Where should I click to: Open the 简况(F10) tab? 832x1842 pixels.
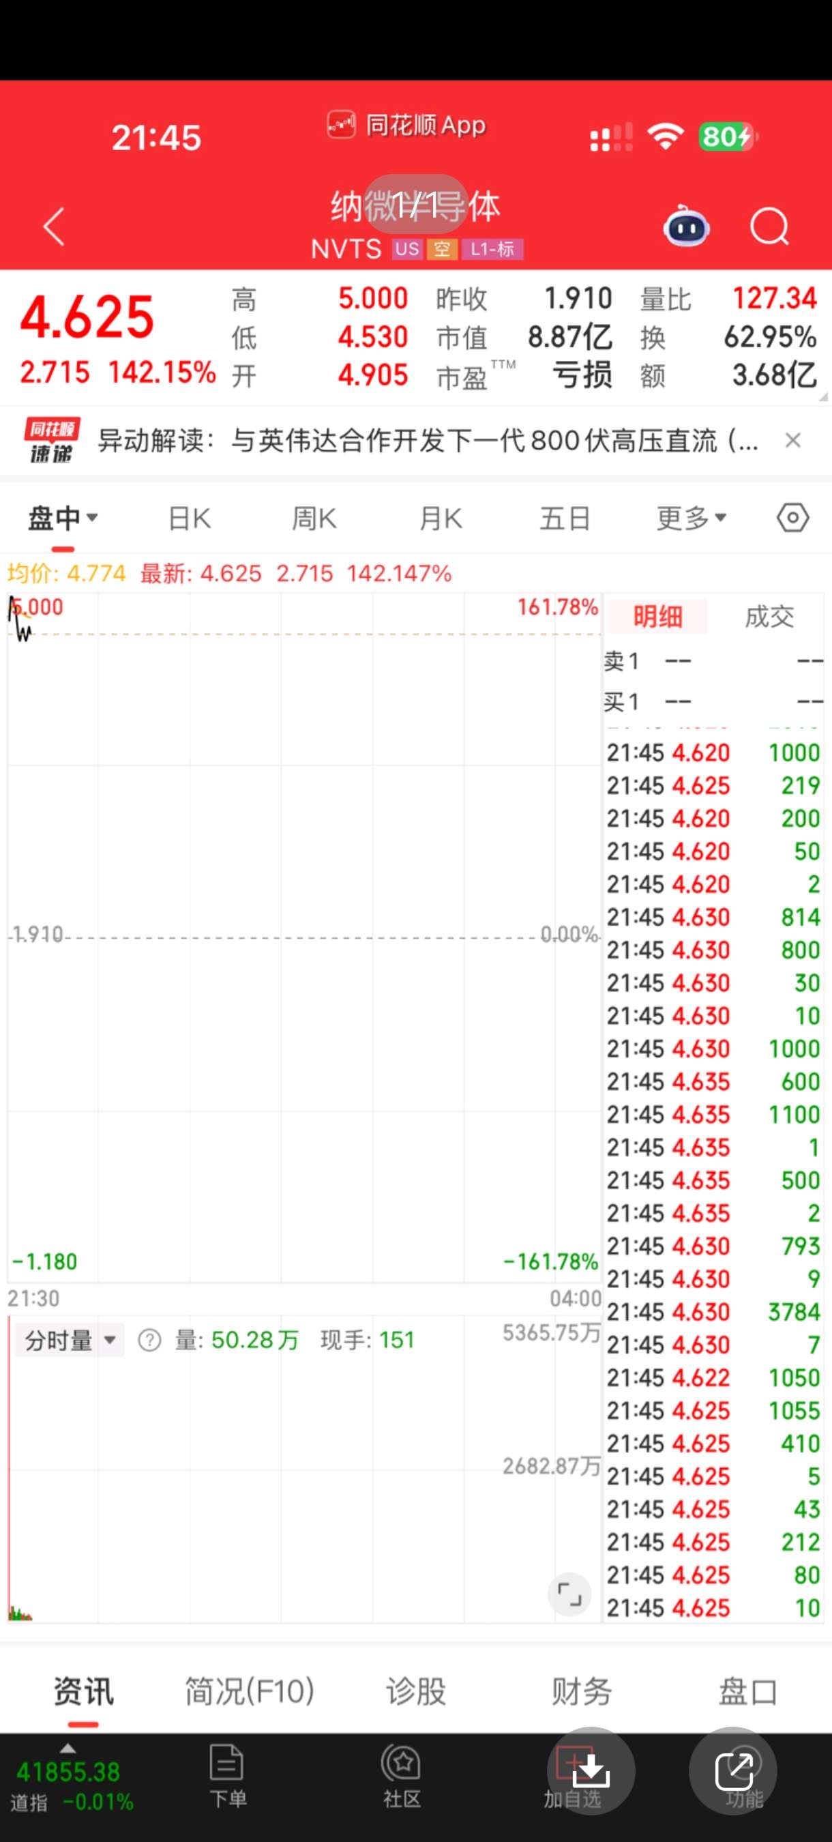click(x=250, y=1692)
